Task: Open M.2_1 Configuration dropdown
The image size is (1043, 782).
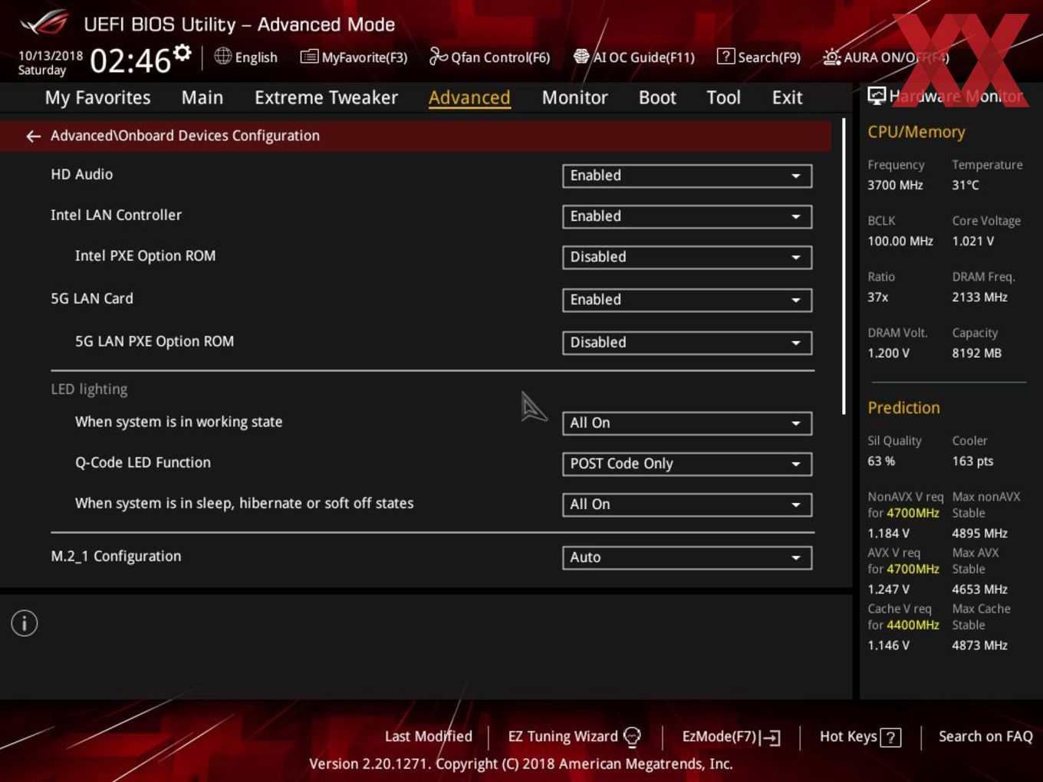Action: click(687, 557)
